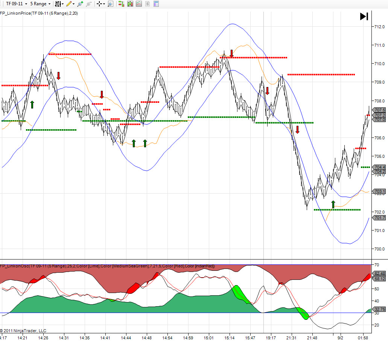Click the 701.7 price marker

(x=380, y=218)
